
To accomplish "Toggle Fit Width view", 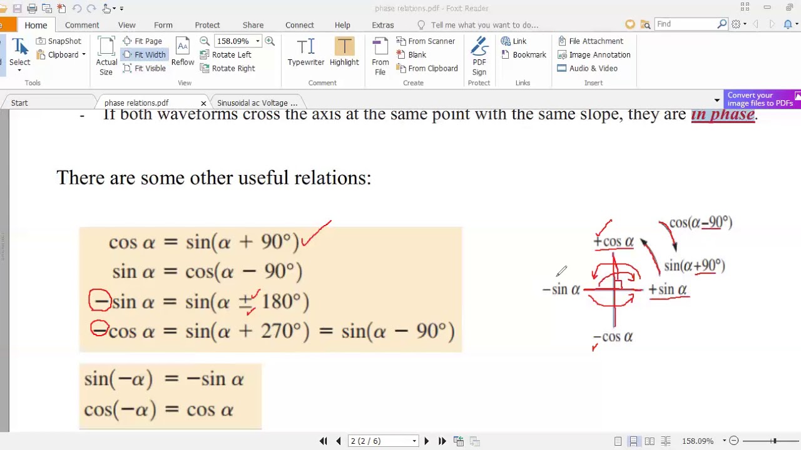I will pos(144,55).
